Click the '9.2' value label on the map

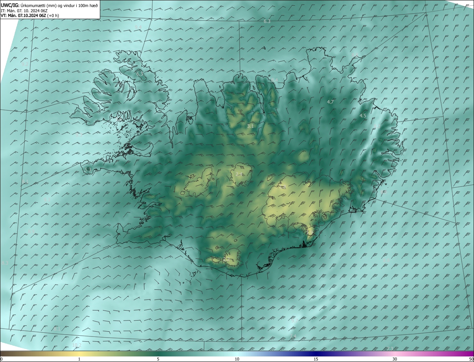(25, 64)
